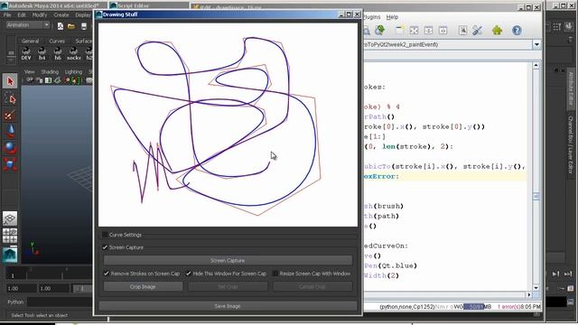
Task: Click the Script Editor window title
Action: pyautogui.click(x=134, y=6)
